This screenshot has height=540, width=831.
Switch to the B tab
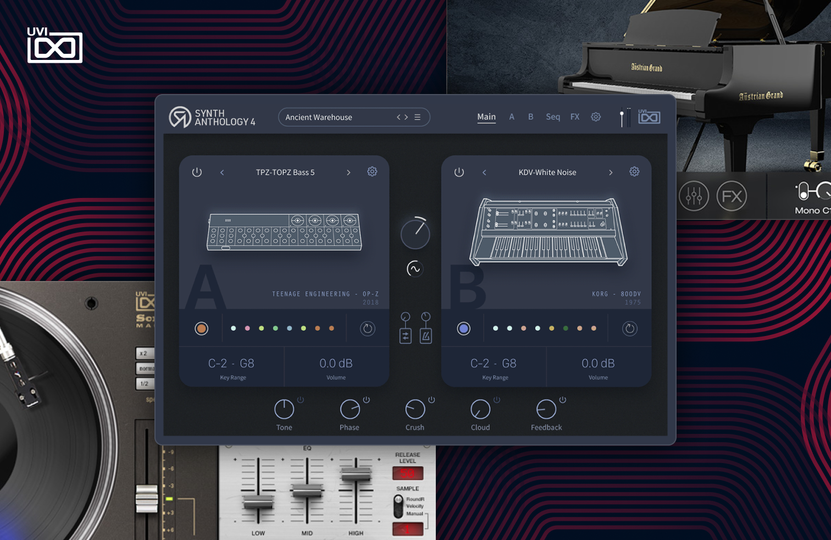(x=531, y=117)
